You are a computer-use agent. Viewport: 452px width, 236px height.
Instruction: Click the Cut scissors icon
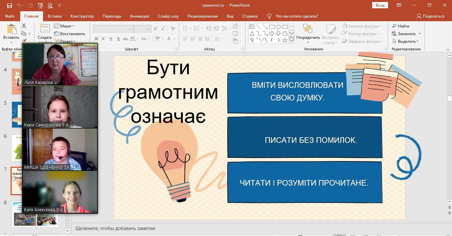pyautogui.click(x=24, y=26)
